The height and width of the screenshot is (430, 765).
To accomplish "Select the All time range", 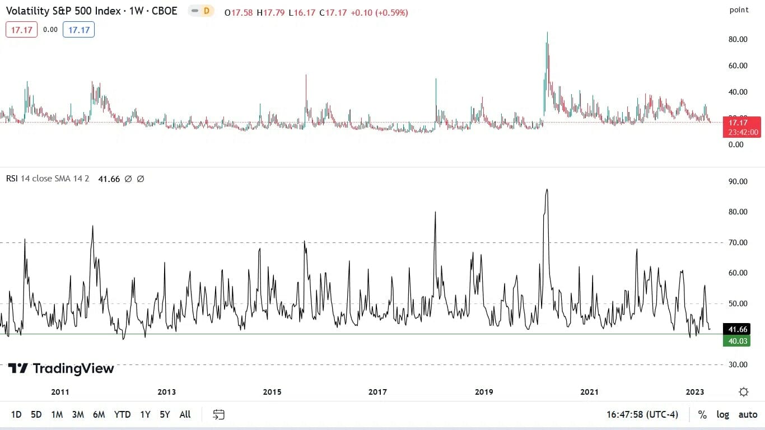I will tap(185, 415).
